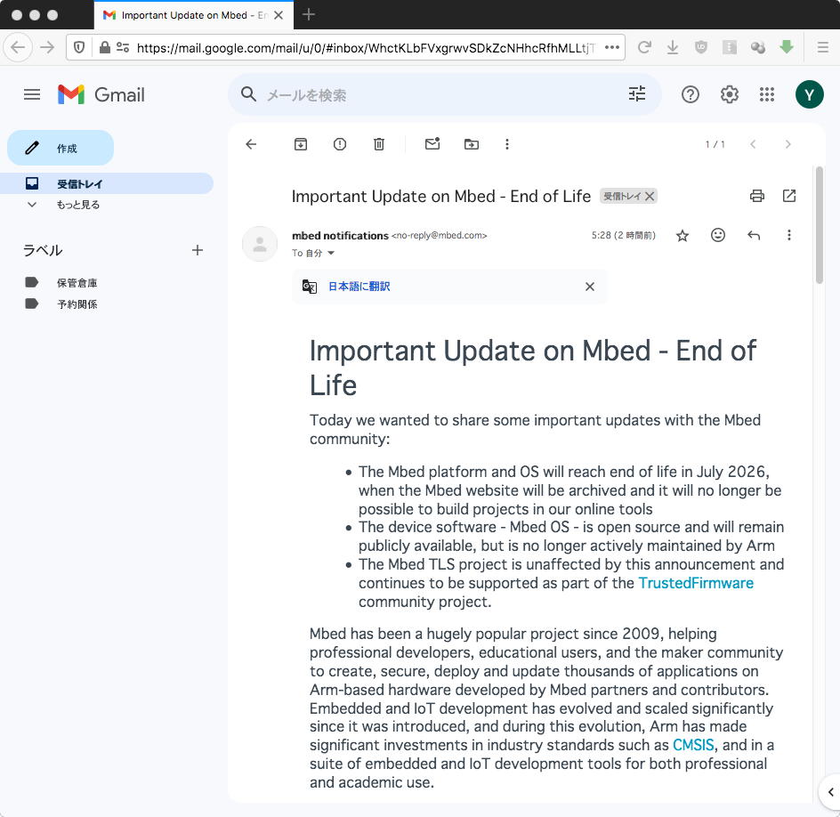Open page actions three dots in URL bar
The width and height of the screenshot is (840, 817).
[x=612, y=48]
